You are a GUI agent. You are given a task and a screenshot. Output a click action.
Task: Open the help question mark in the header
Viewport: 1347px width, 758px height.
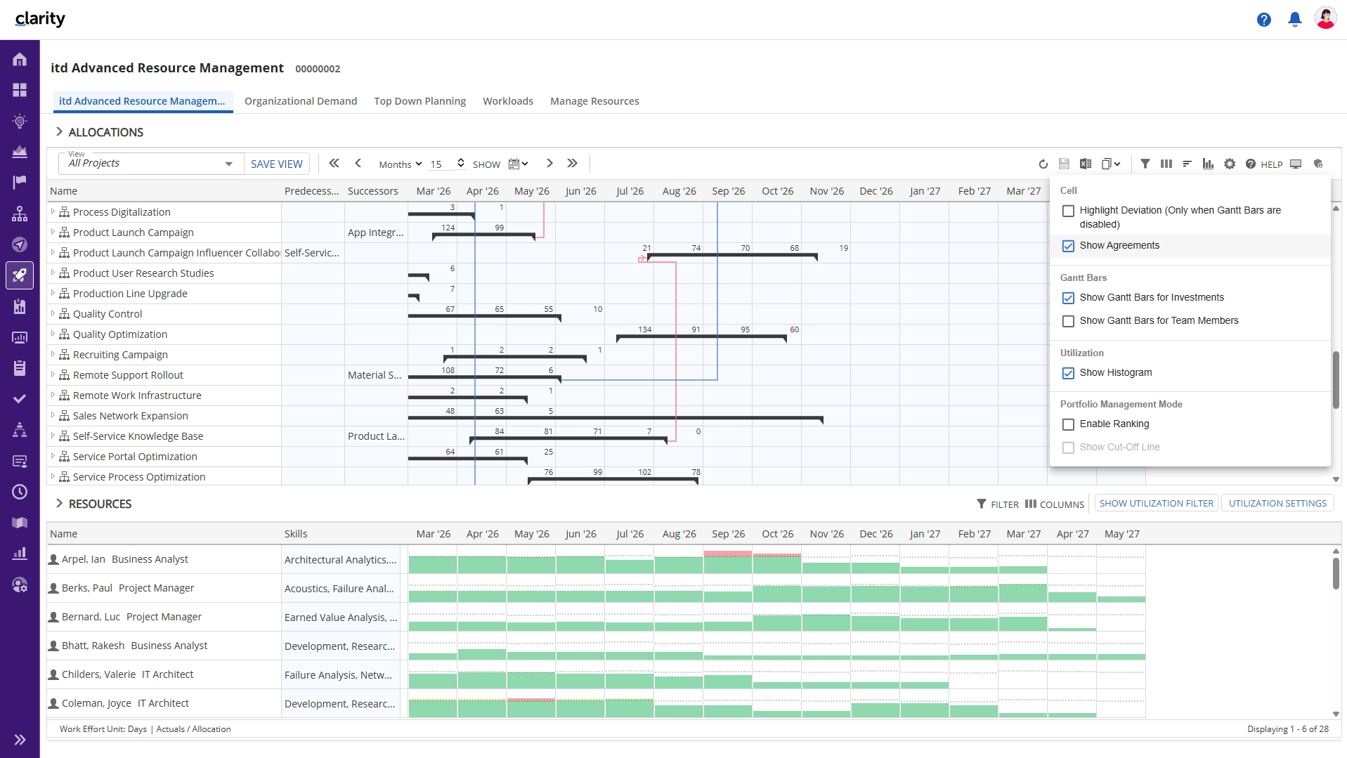(1263, 20)
